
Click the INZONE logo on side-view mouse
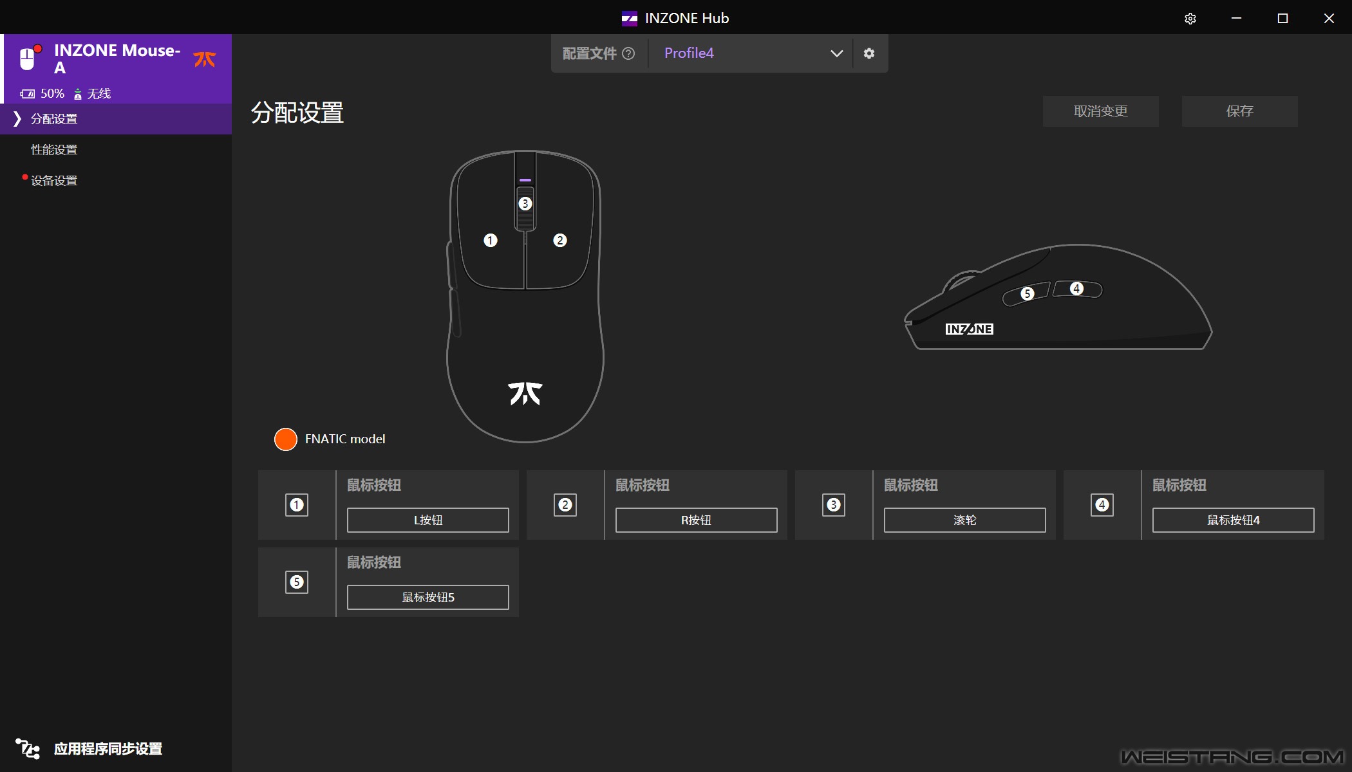pos(969,329)
